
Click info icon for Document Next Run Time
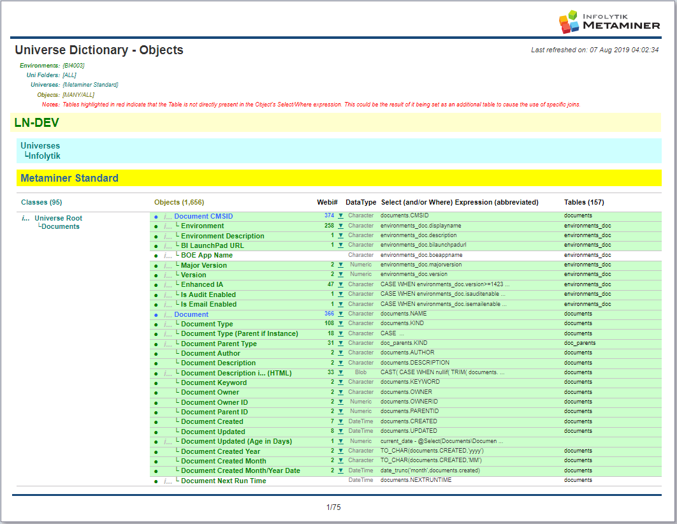pos(168,481)
